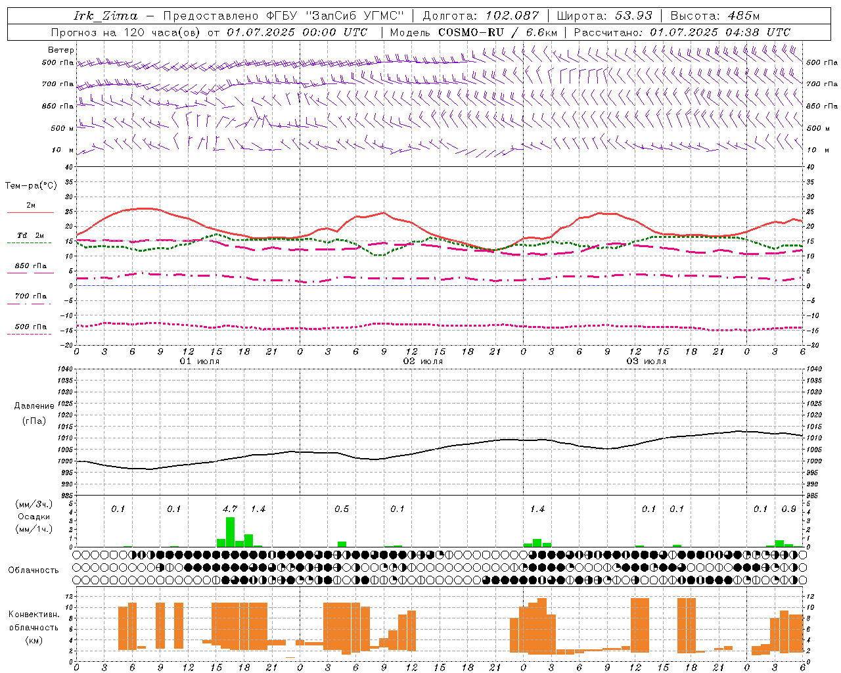
Task: Click the Ветер panel label
Action: 61,50
